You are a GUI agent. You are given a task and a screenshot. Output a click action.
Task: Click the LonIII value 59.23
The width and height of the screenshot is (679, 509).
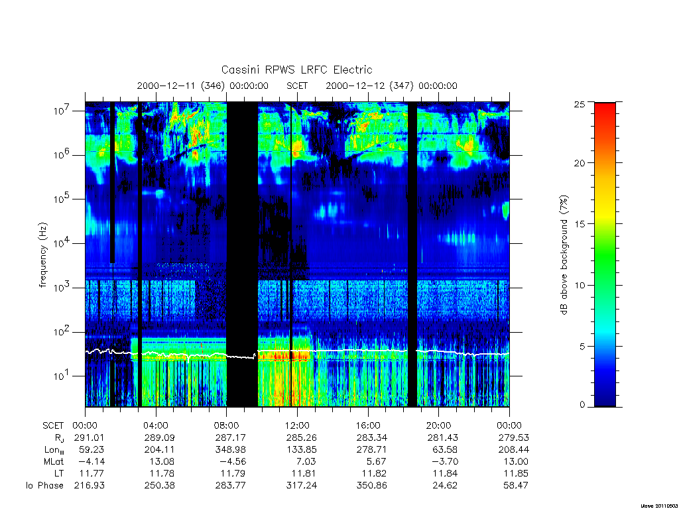[x=92, y=450]
